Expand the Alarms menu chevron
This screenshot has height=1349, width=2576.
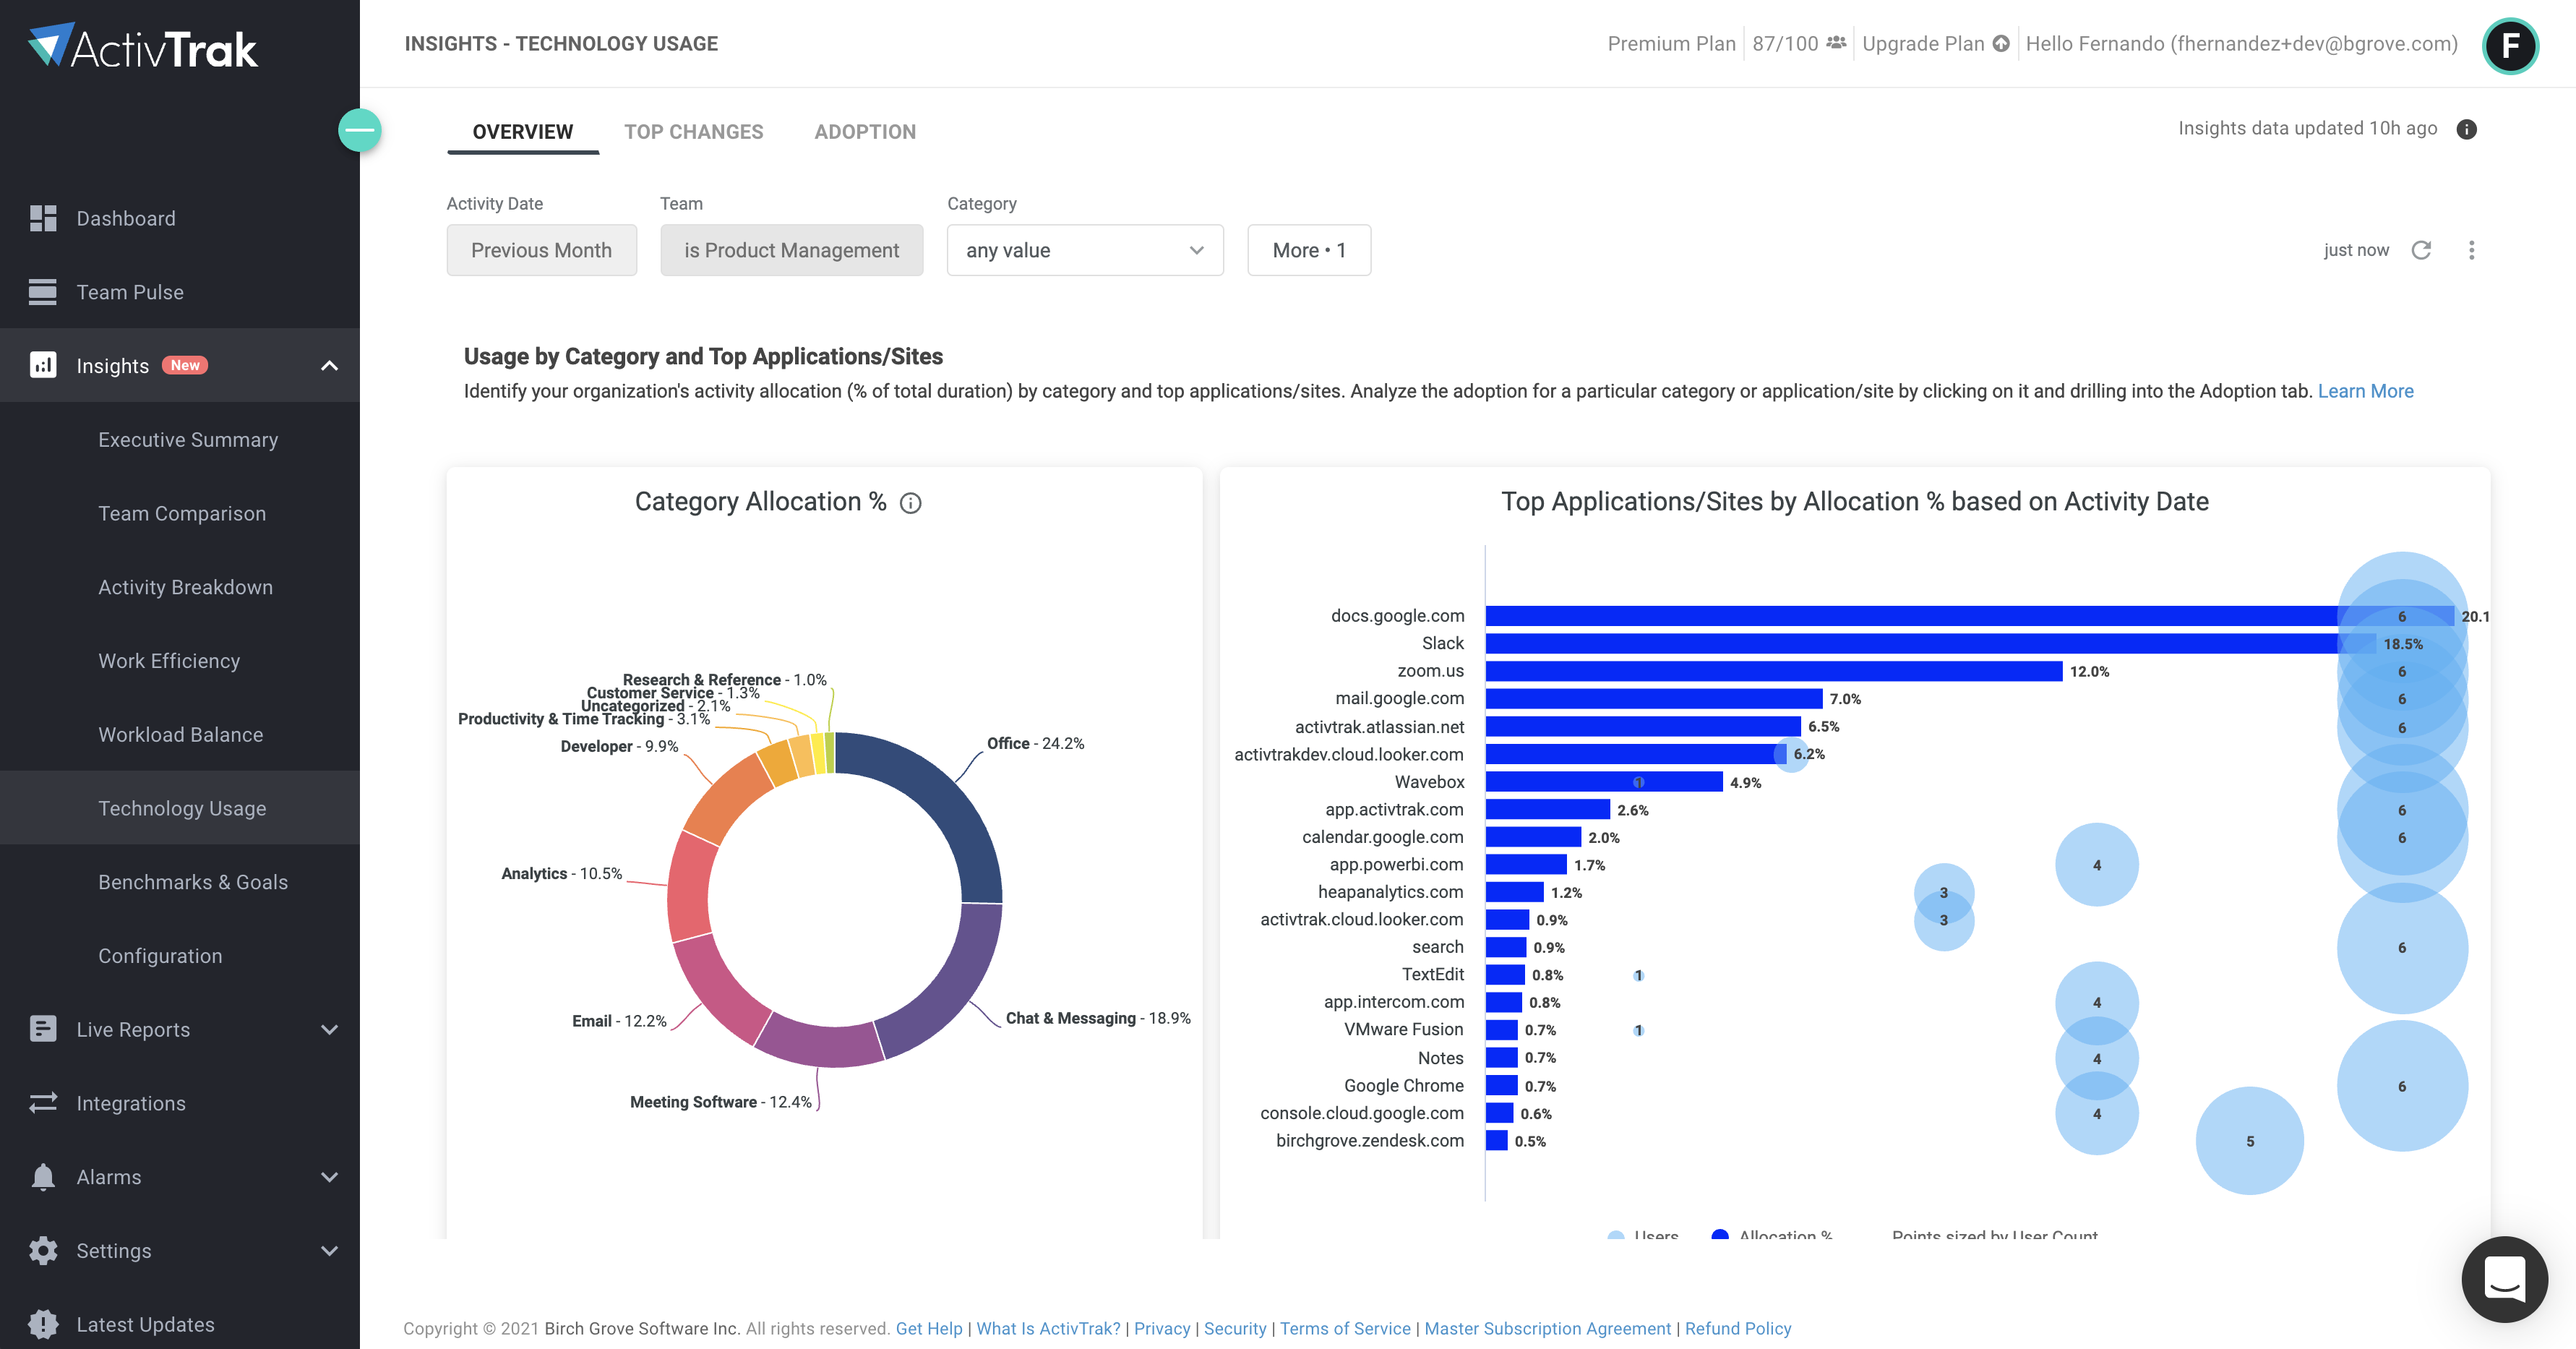[x=329, y=1177]
